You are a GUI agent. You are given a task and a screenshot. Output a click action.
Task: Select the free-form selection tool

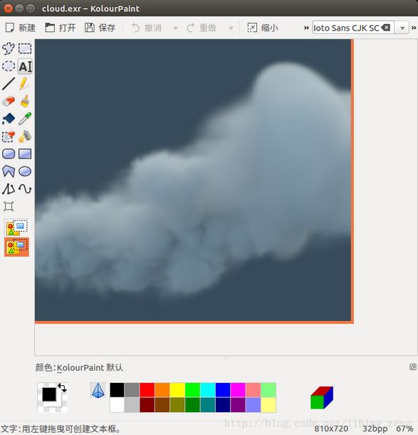click(9, 48)
